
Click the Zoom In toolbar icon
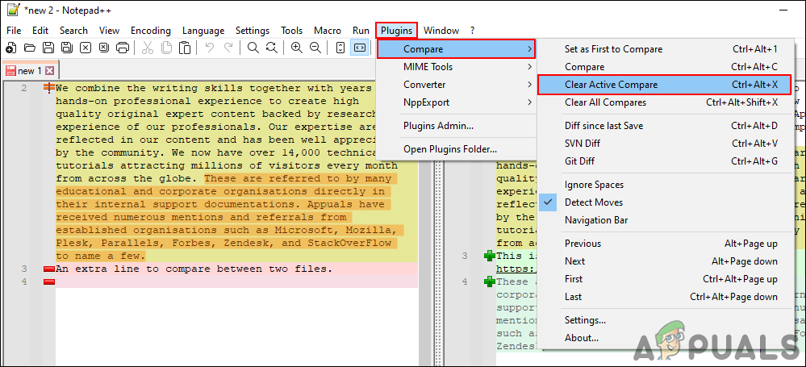tap(296, 48)
